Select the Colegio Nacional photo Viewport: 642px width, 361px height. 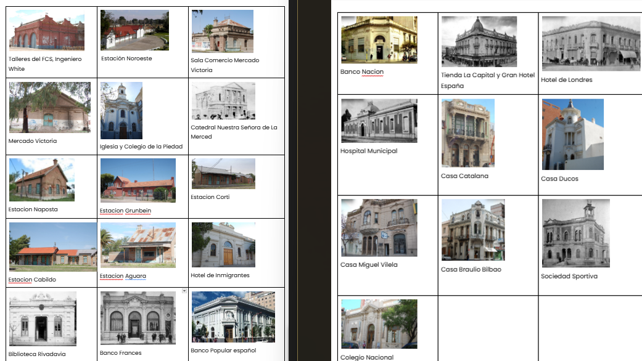pyautogui.click(x=379, y=324)
